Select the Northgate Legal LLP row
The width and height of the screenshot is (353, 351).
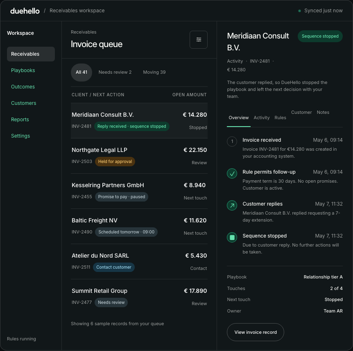click(139, 156)
